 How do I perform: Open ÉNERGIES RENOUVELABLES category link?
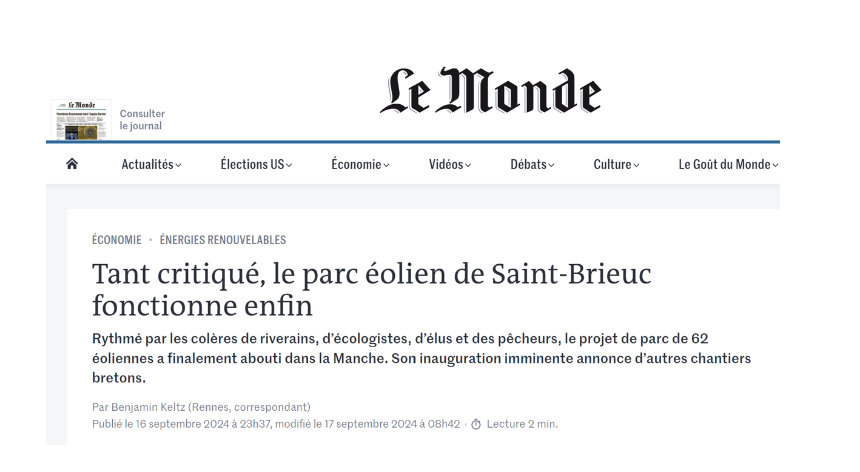tap(223, 240)
